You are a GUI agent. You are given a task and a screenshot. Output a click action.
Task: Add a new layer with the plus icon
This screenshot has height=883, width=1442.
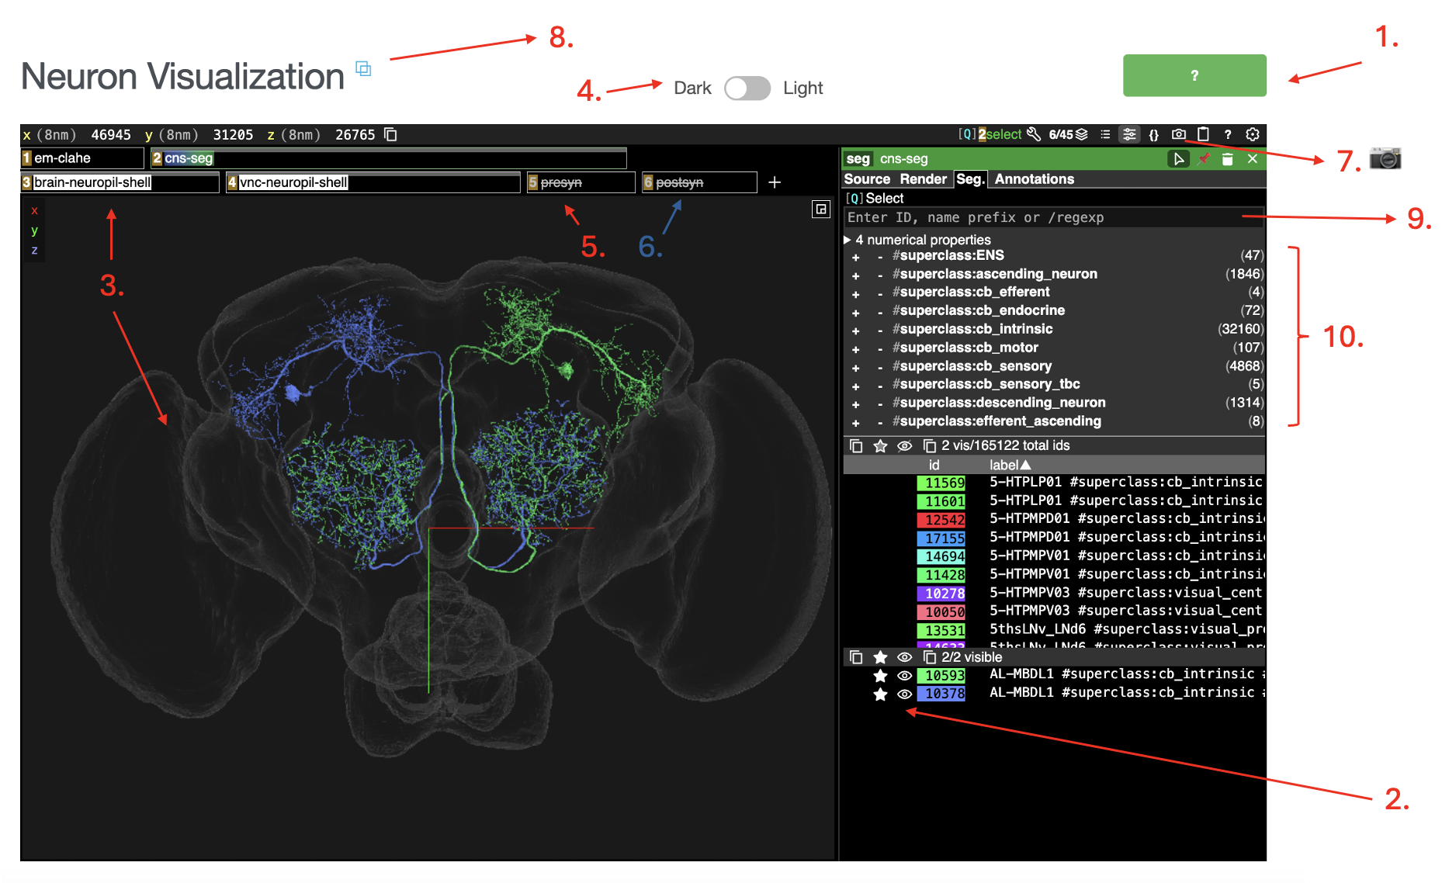[x=774, y=182]
